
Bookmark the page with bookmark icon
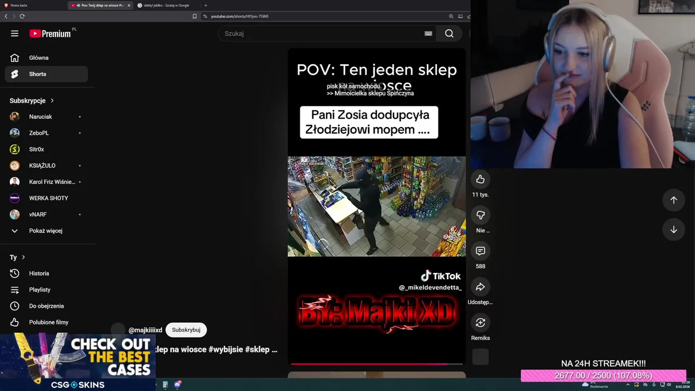[194, 16]
